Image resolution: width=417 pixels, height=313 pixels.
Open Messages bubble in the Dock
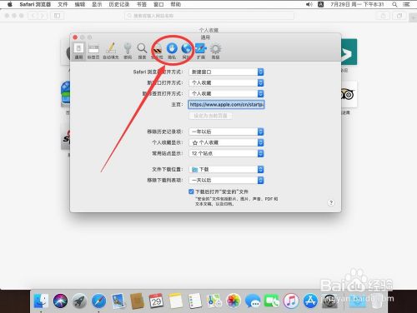pyautogui.click(x=253, y=301)
